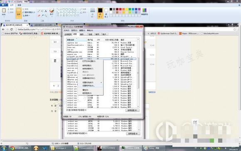Choose the Text tool marked A
This screenshot has height=151, width=241.
tap(46, 11)
